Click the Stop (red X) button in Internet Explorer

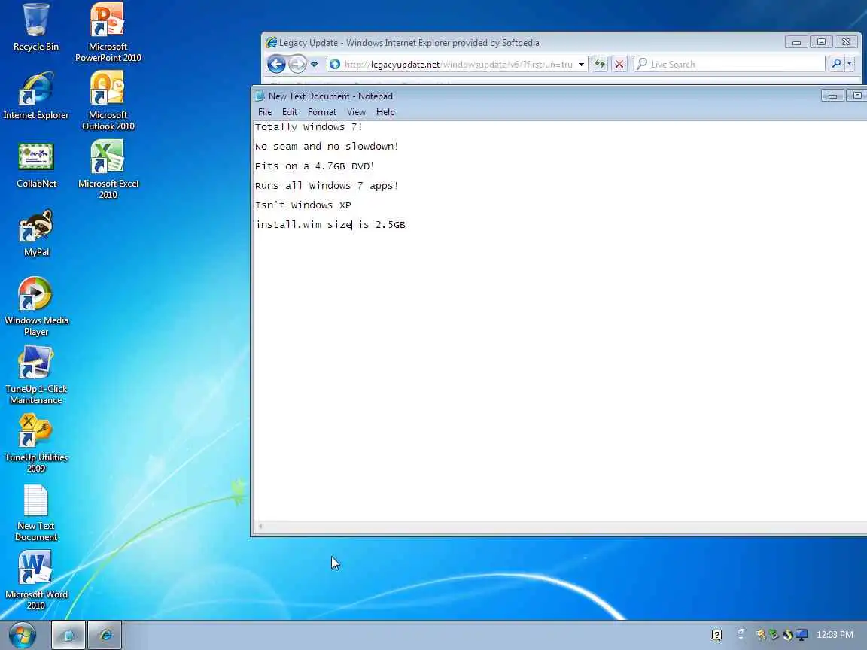click(x=619, y=64)
